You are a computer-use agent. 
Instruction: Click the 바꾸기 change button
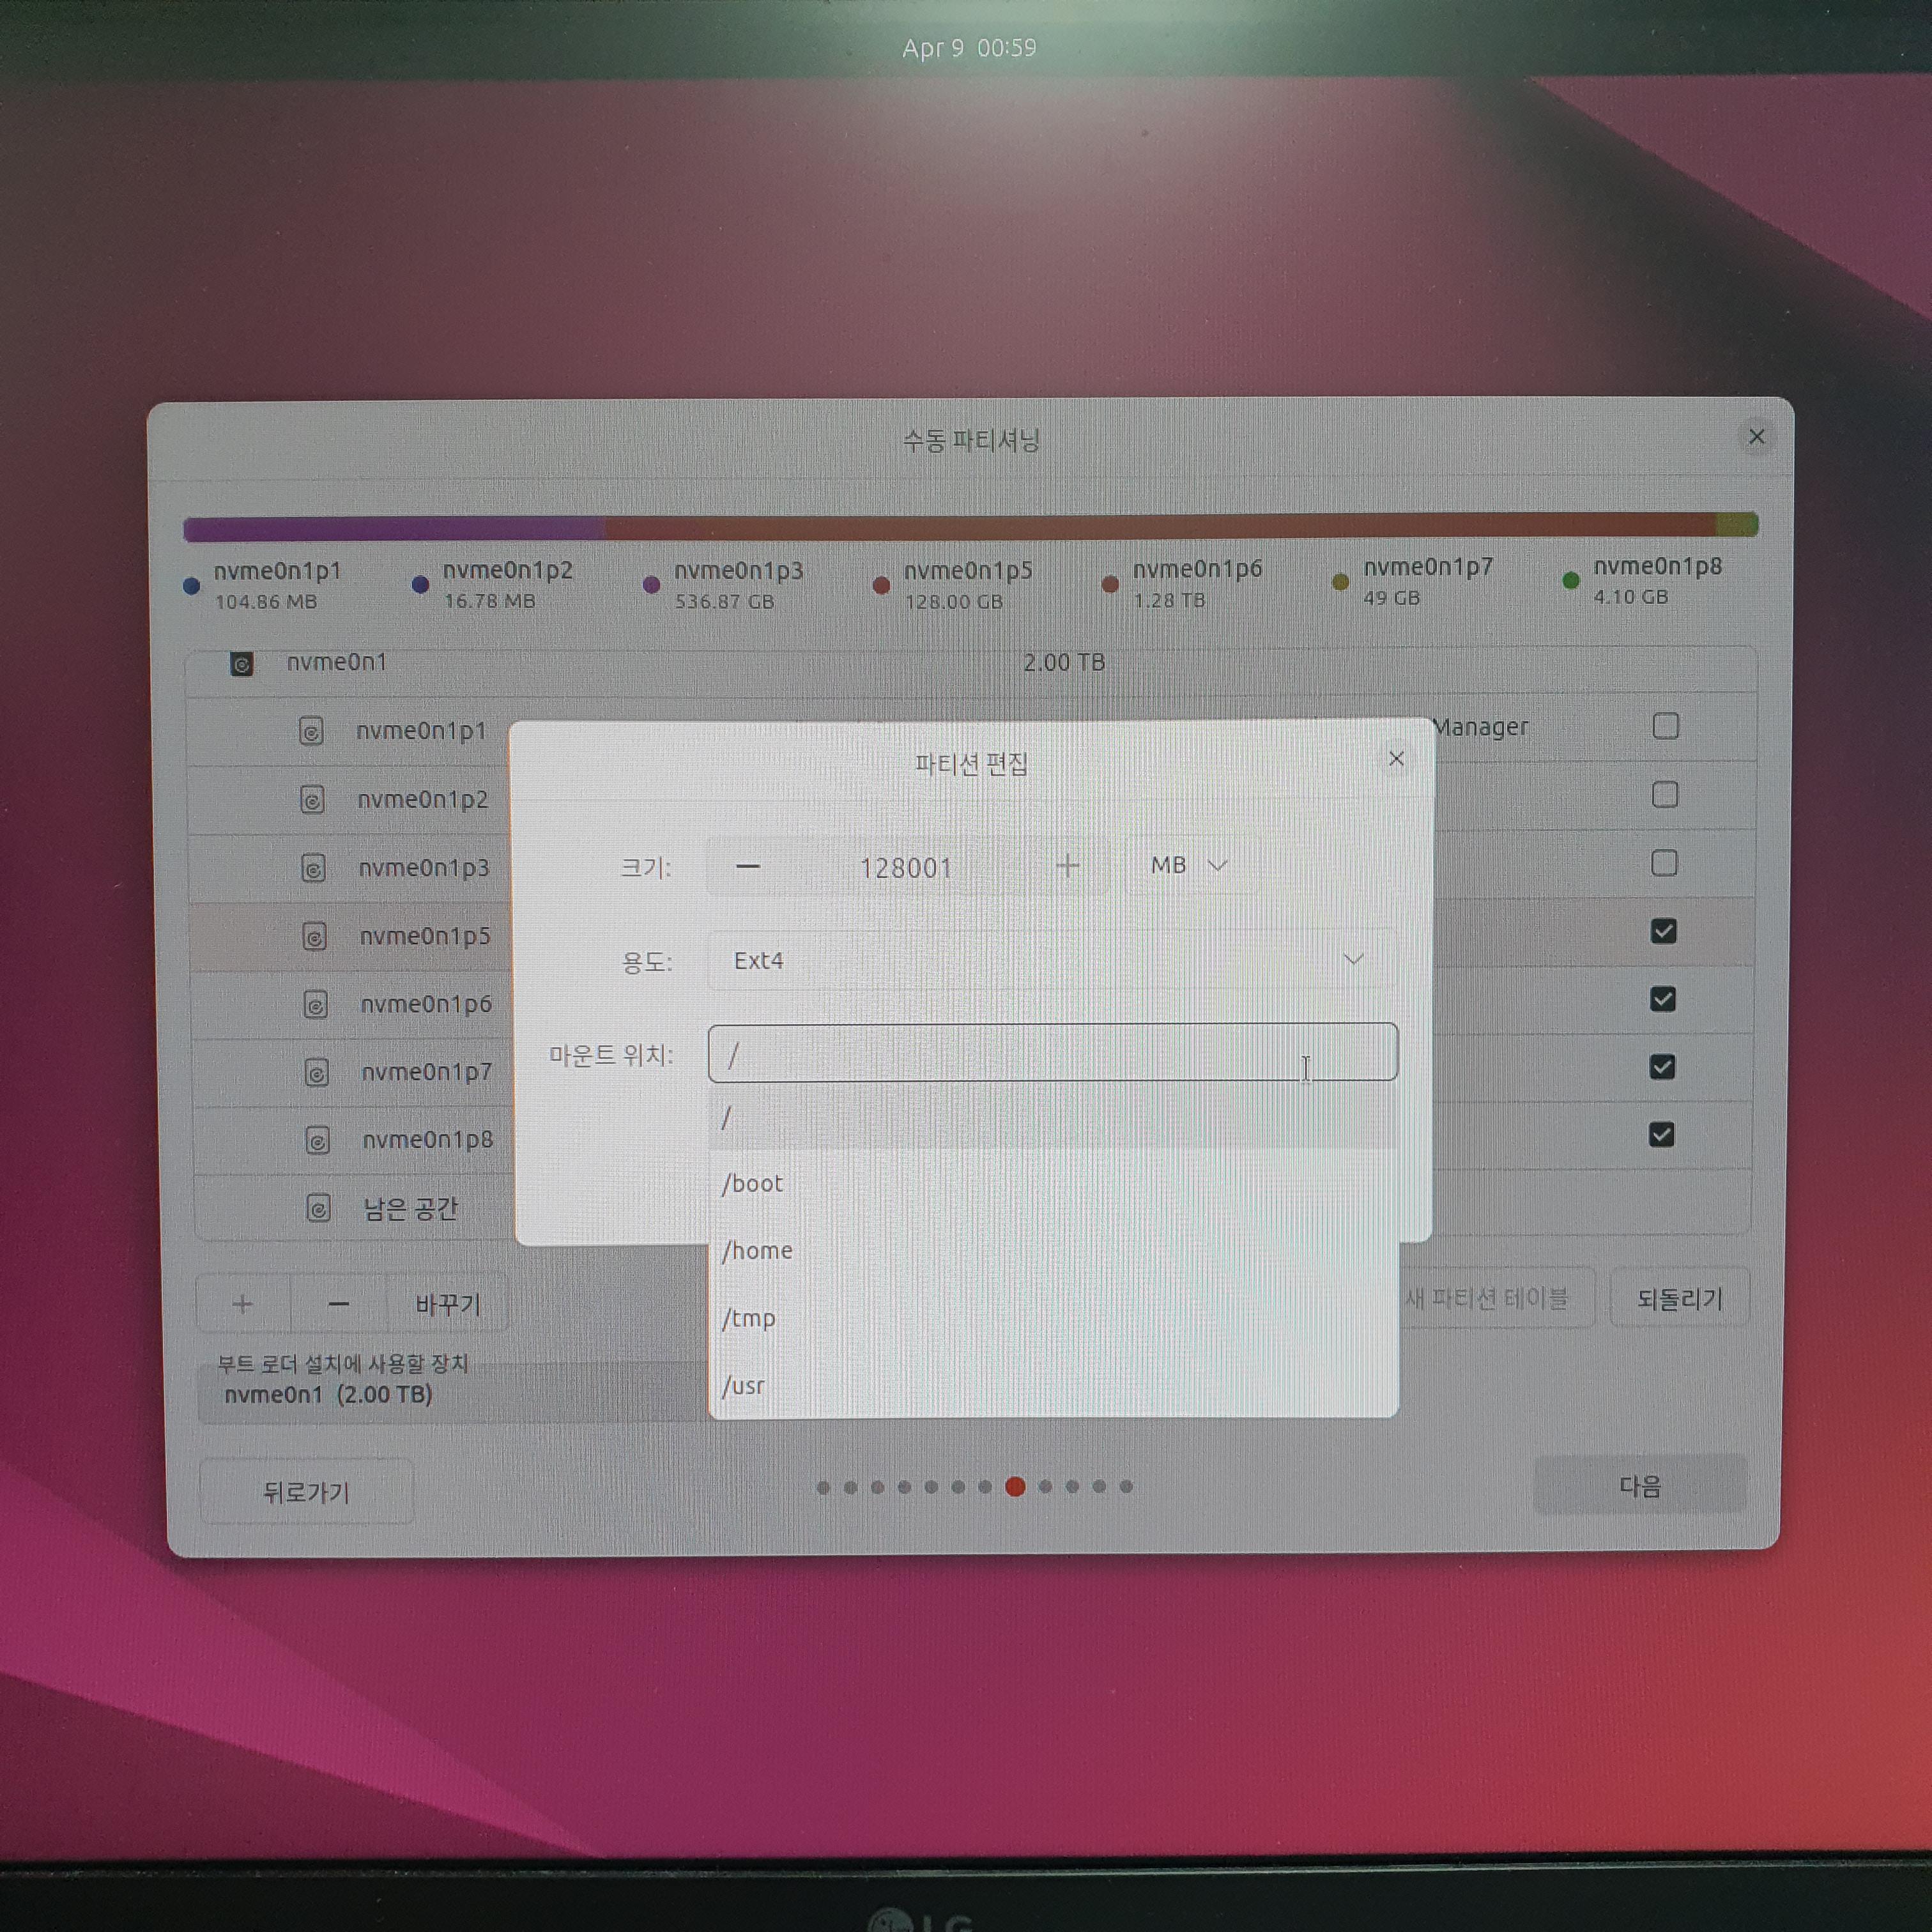[447, 1304]
